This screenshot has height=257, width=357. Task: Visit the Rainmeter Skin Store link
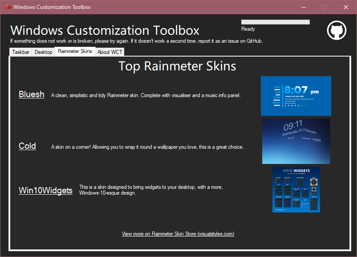coord(178,233)
